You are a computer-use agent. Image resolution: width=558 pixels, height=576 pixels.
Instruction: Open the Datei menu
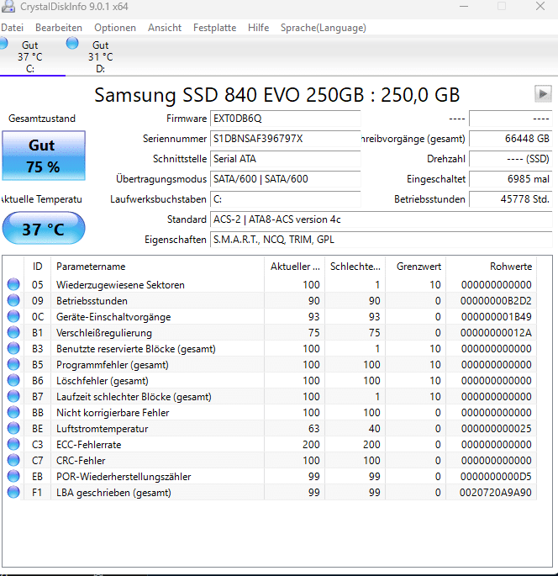[12, 28]
